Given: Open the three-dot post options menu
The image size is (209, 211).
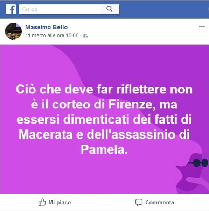Looking at the screenshot, I should click(202, 26).
